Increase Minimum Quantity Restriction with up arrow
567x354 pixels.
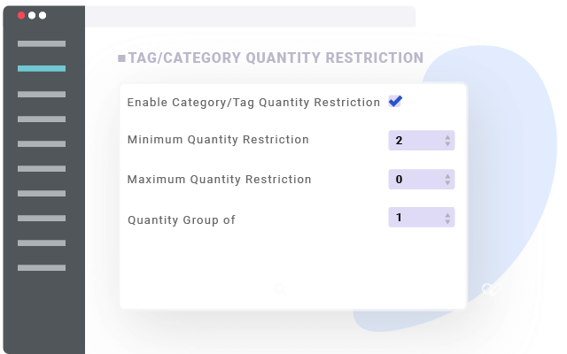pos(448,137)
